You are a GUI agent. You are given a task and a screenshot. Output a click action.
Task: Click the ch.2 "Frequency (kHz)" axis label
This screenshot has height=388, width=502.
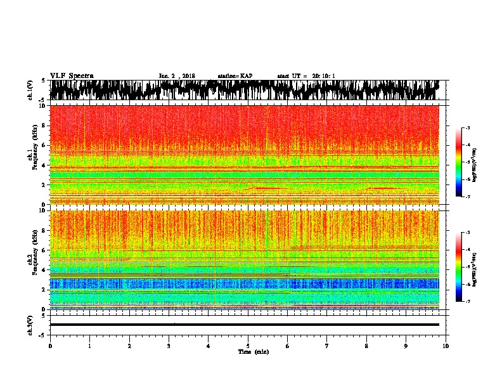35,252
